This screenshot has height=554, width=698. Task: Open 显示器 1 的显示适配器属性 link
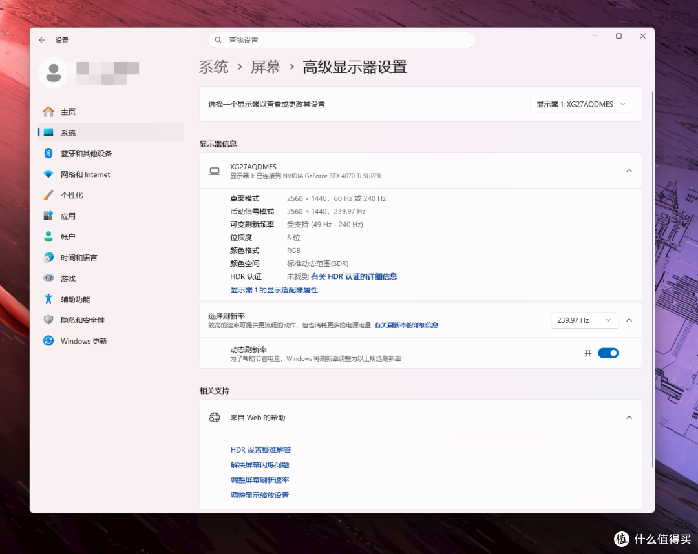(x=274, y=290)
